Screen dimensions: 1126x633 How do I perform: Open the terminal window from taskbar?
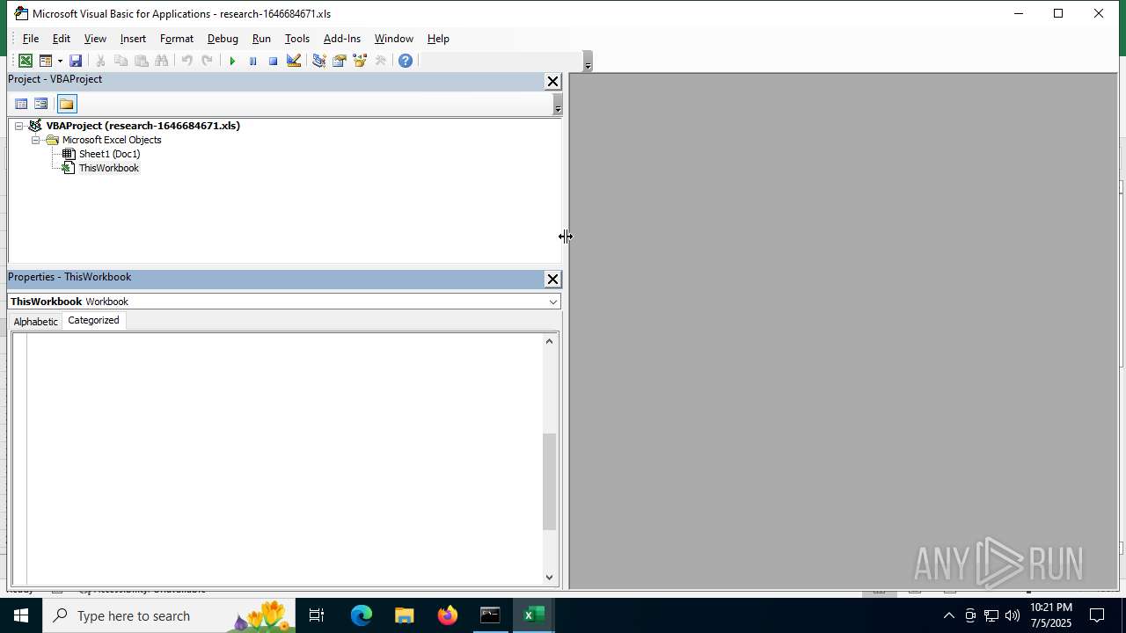click(x=490, y=615)
